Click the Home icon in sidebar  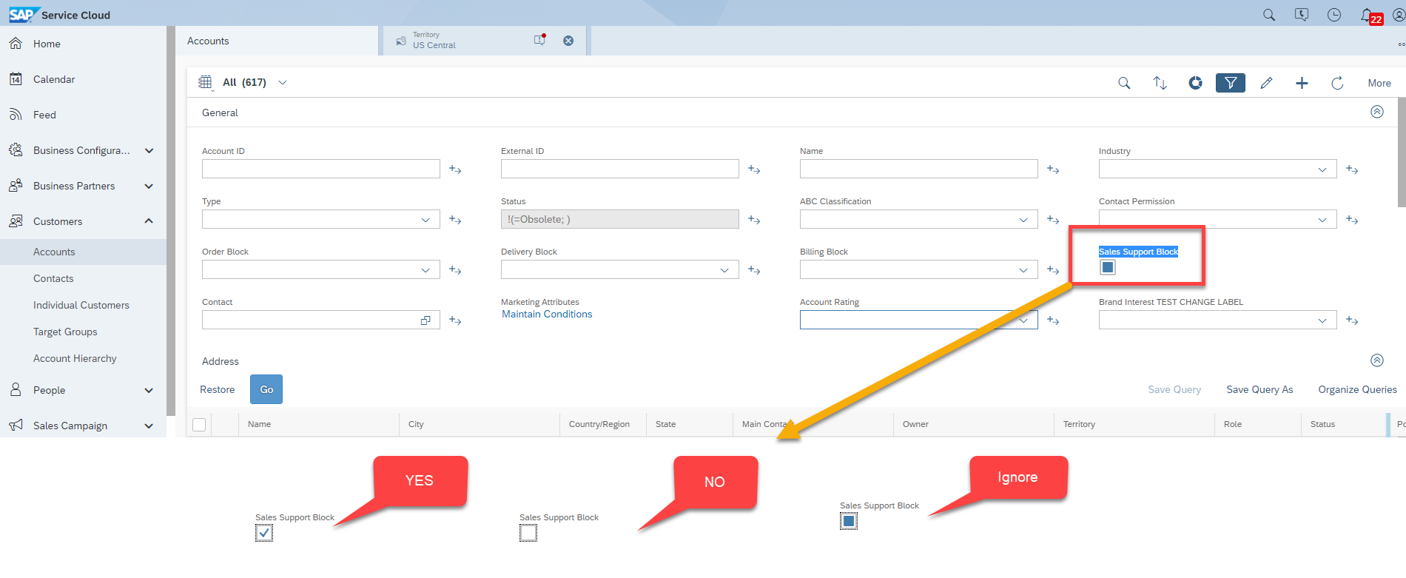click(16, 44)
